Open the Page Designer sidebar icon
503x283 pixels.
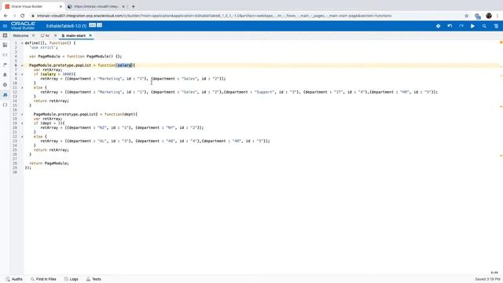(x=5, y=45)
